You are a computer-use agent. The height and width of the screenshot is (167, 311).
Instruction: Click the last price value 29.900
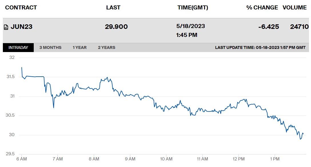[116, 27]
